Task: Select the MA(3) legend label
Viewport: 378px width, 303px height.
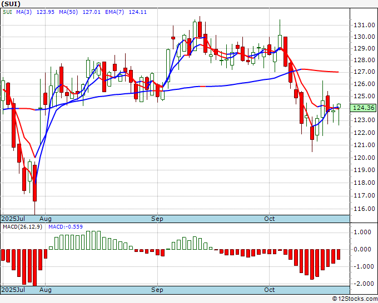Action: (24, 12)
